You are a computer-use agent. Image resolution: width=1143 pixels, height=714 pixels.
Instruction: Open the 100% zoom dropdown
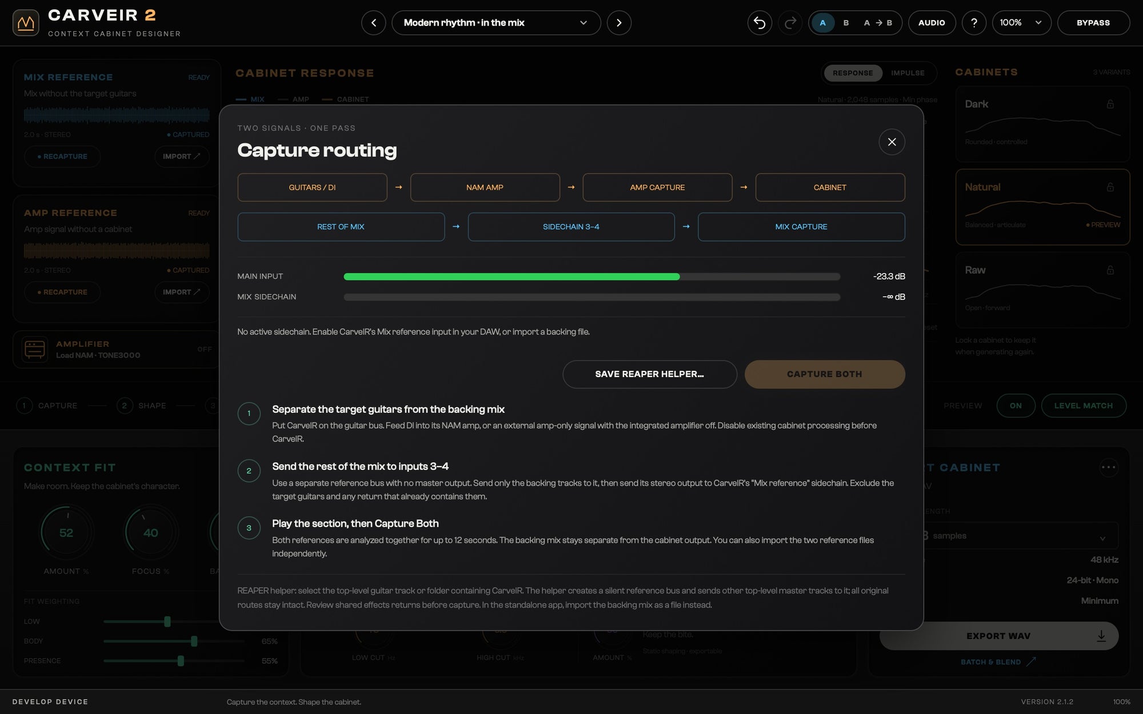[1021, 23]
